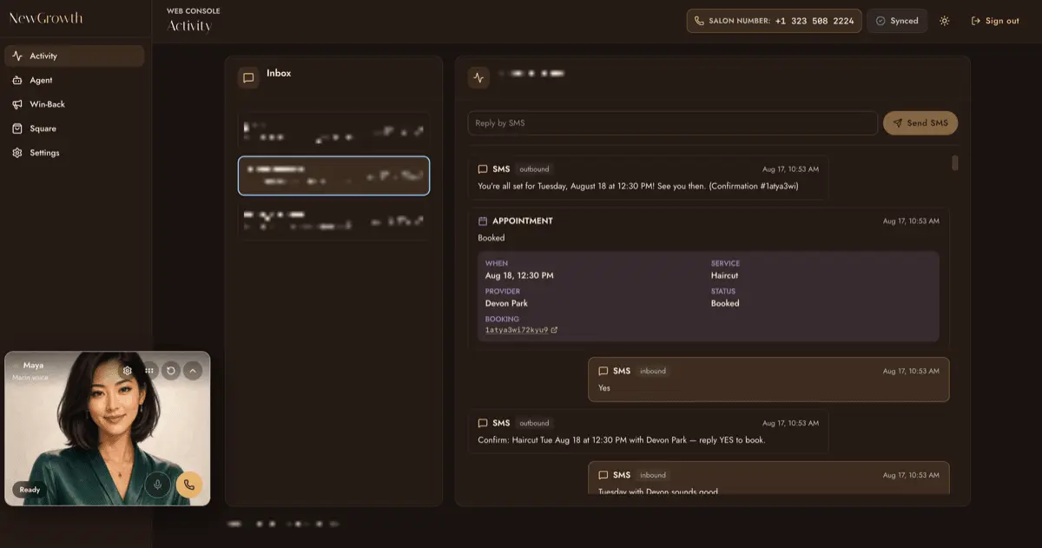Click the 'Haircut' service value

pyautogui.click(x=724, y=275)
